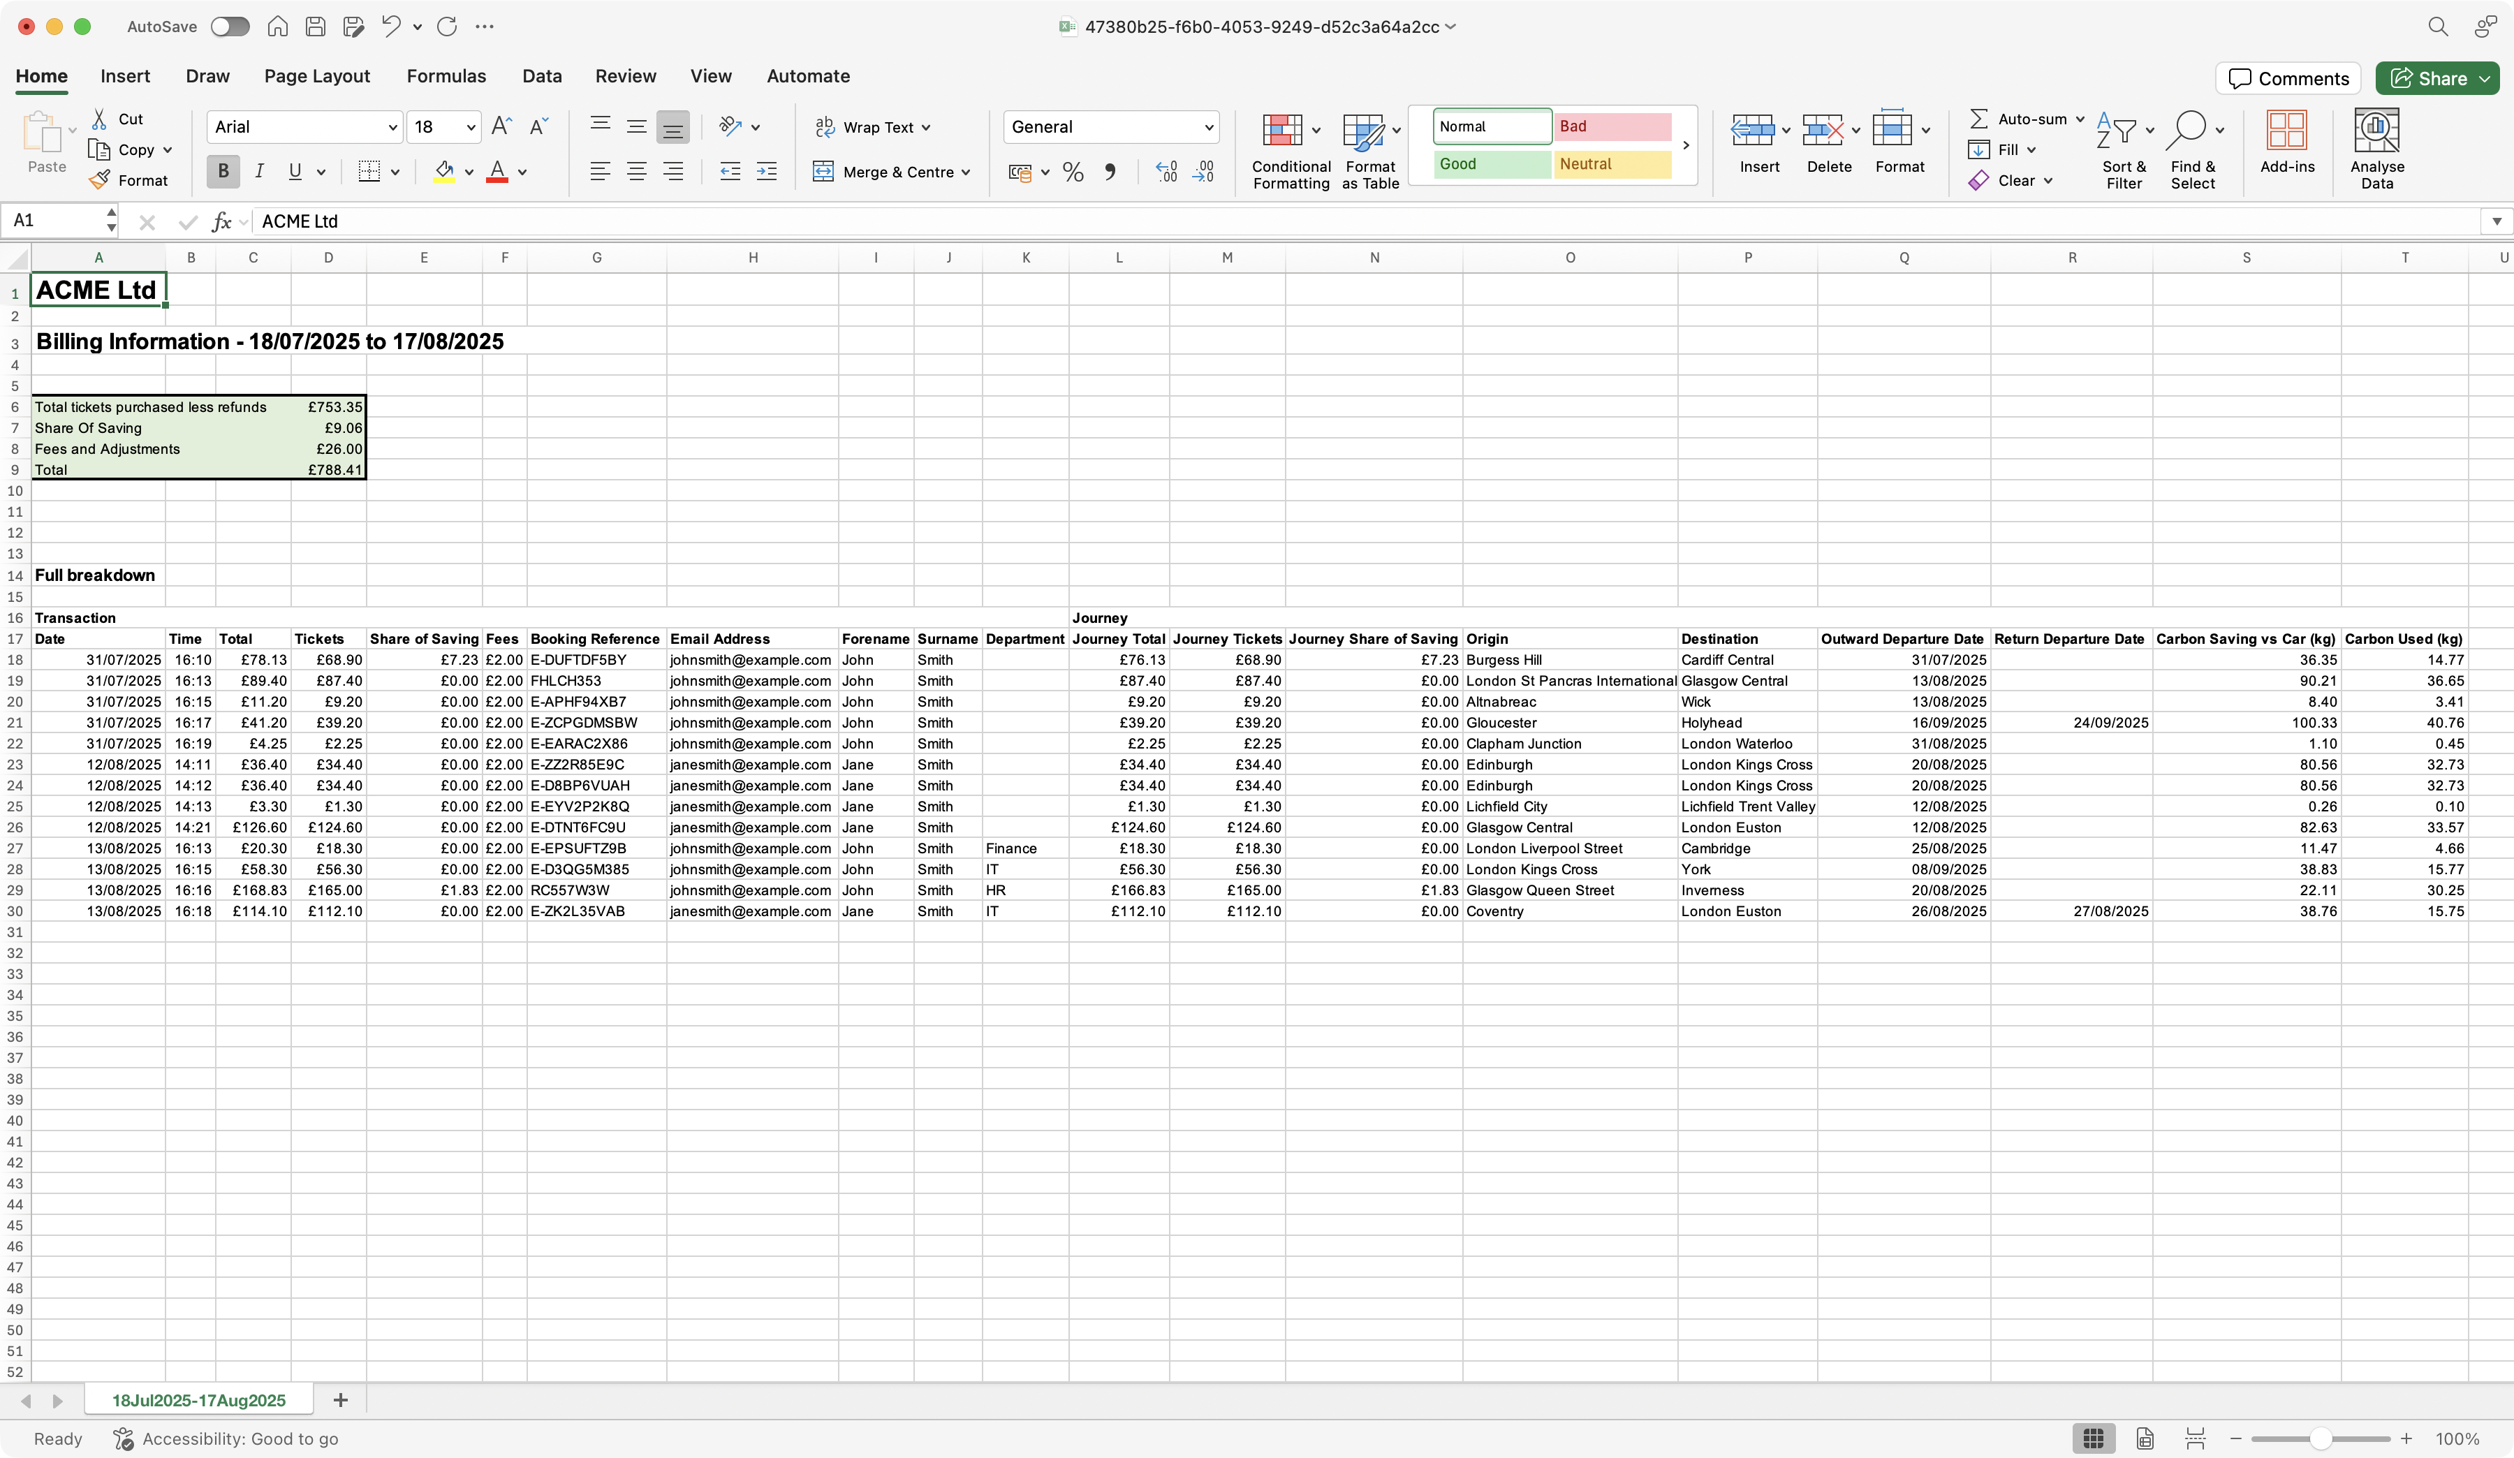Click the Find & Select magnifier icon
This screenshot has height=1458, width=2514.
click(x=2189, y=131)
